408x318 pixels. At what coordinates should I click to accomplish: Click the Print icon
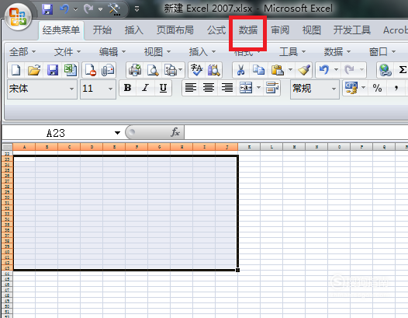click(135, 70)
